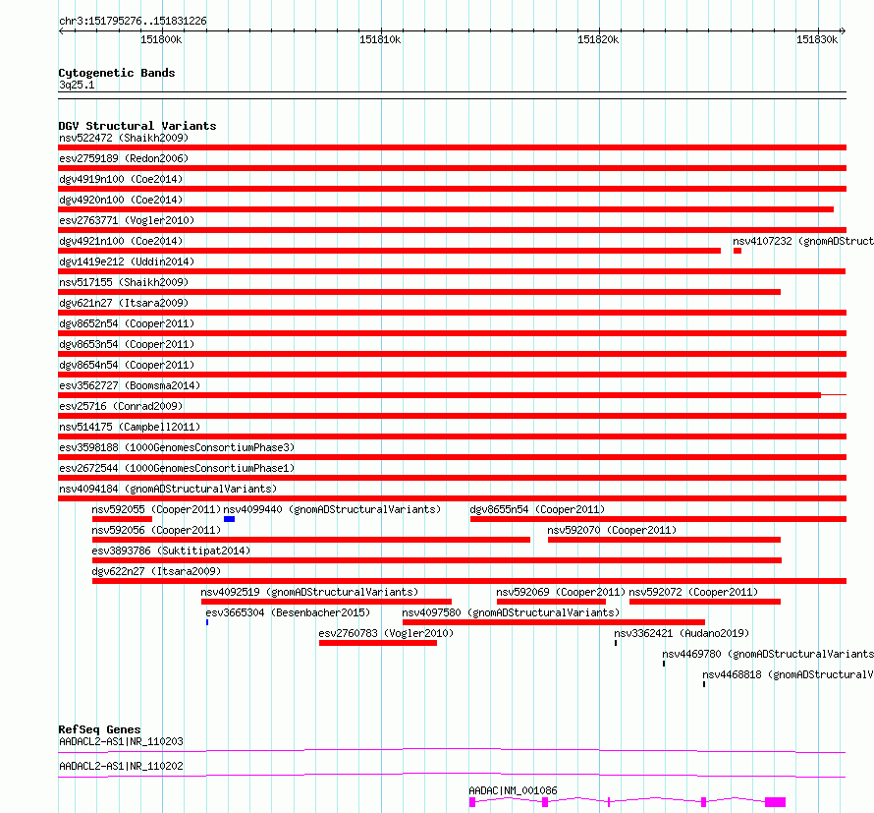Select the dgv4919n100 (Coe2014) label
Viewport: 874px width, 813px height.
click(x=121, y=179)
